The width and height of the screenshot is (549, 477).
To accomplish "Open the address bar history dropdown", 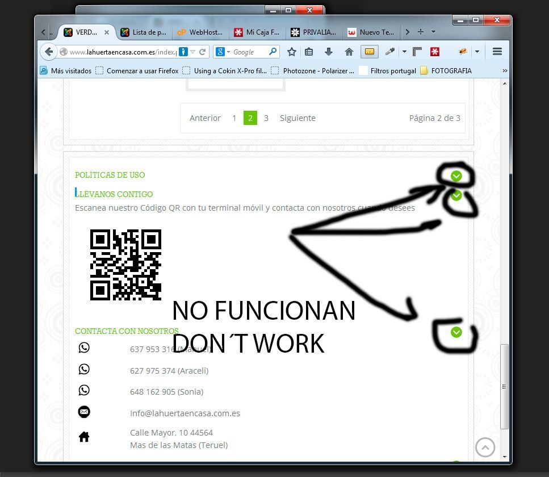I will [192, 52].
